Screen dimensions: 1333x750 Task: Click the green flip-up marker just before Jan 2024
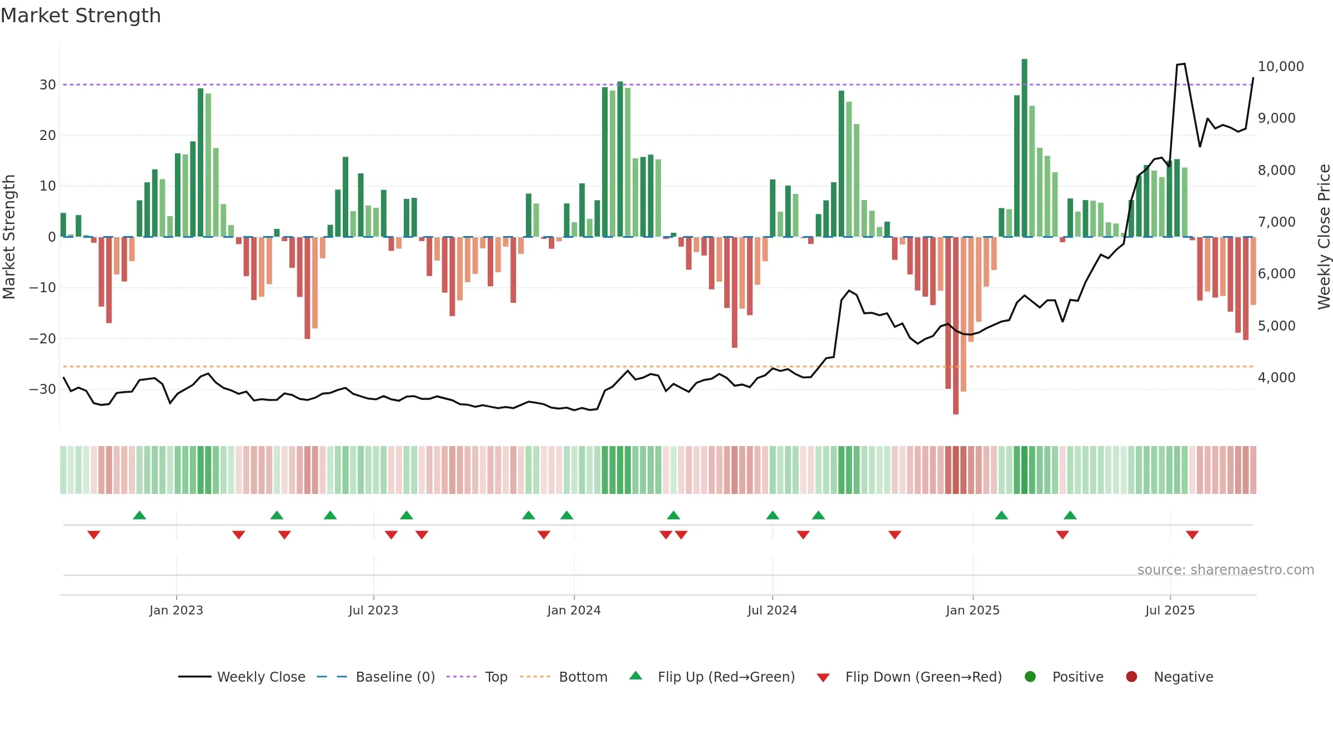pos(567,515)
